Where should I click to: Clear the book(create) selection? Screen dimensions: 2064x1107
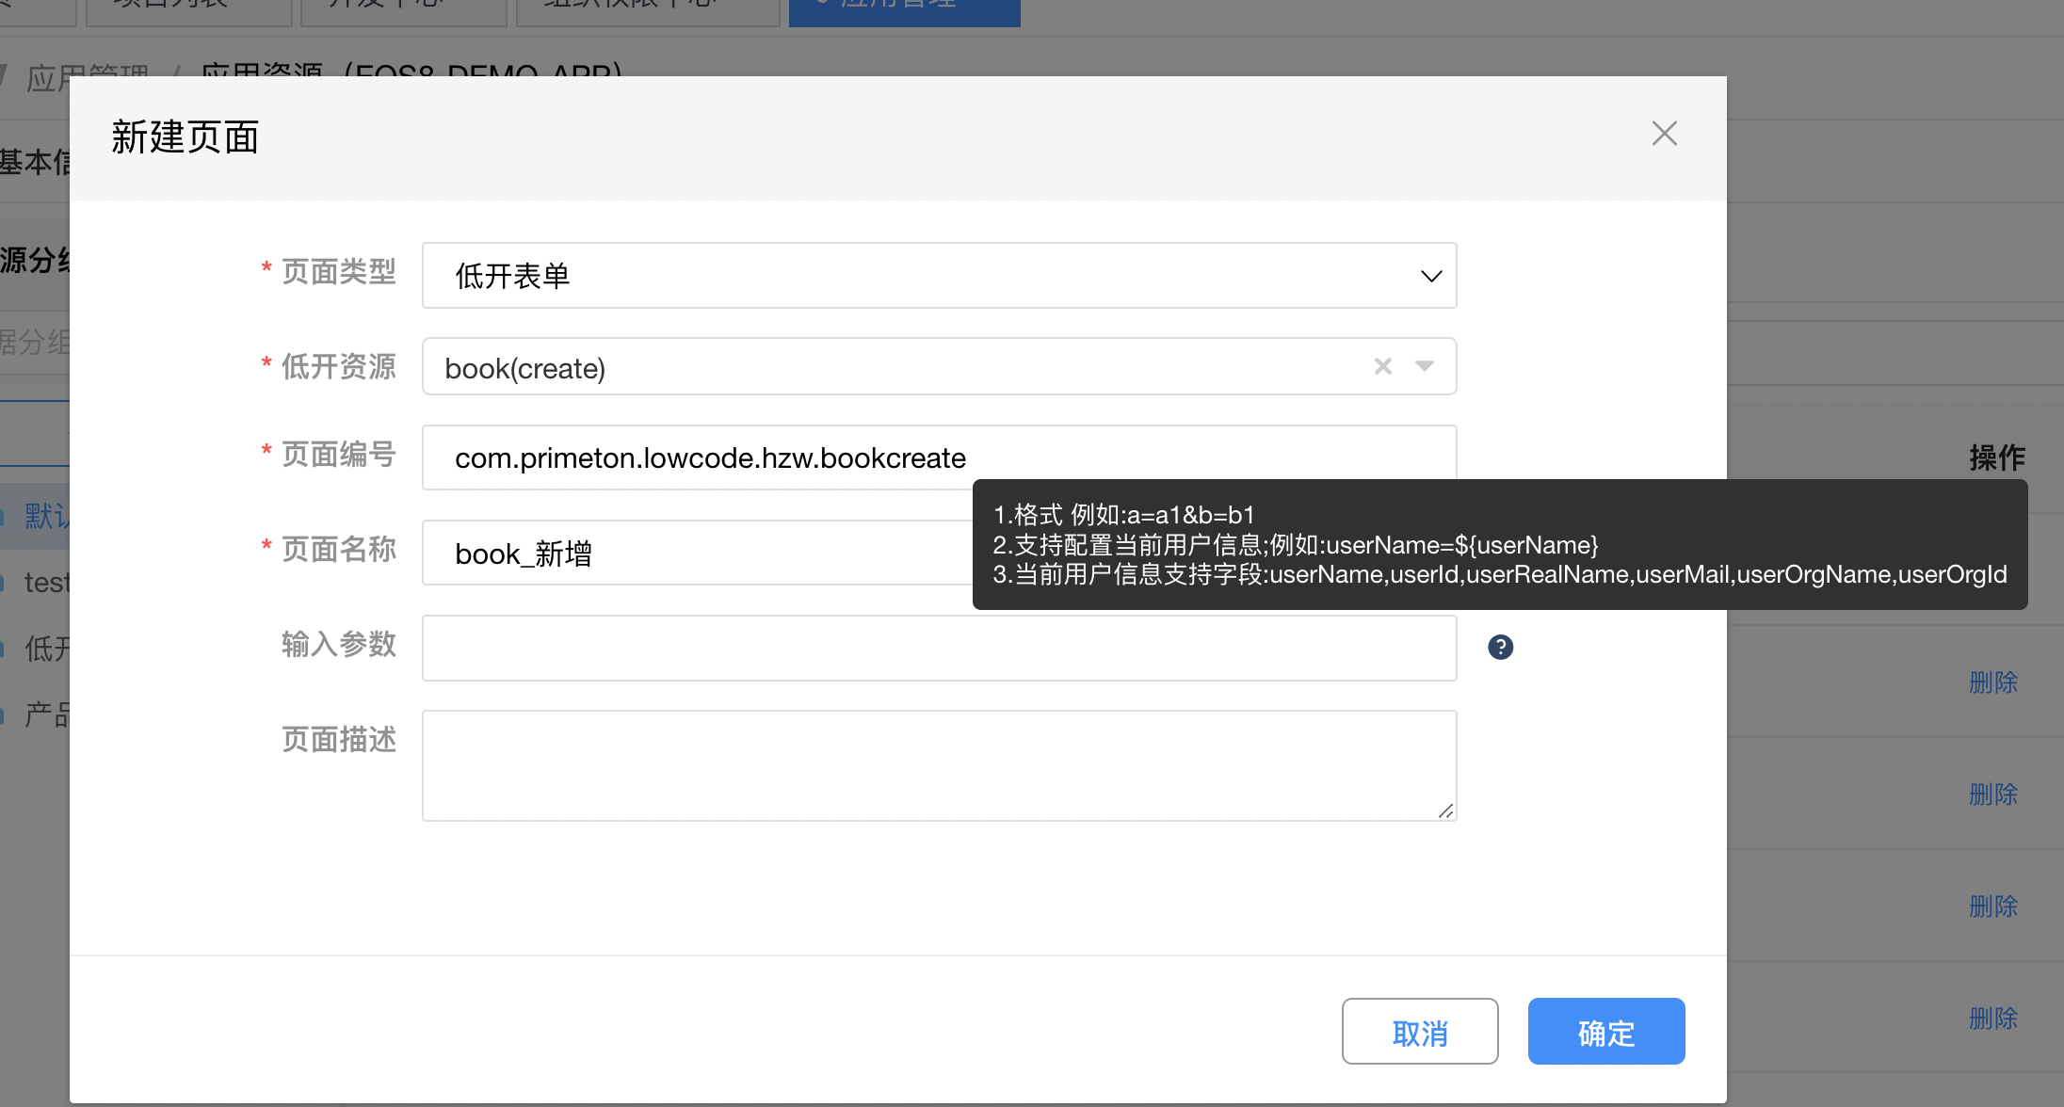(1382, 366)
